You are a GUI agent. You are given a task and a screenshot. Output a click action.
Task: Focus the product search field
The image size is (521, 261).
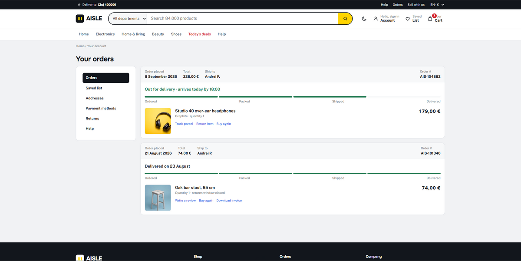242,19
